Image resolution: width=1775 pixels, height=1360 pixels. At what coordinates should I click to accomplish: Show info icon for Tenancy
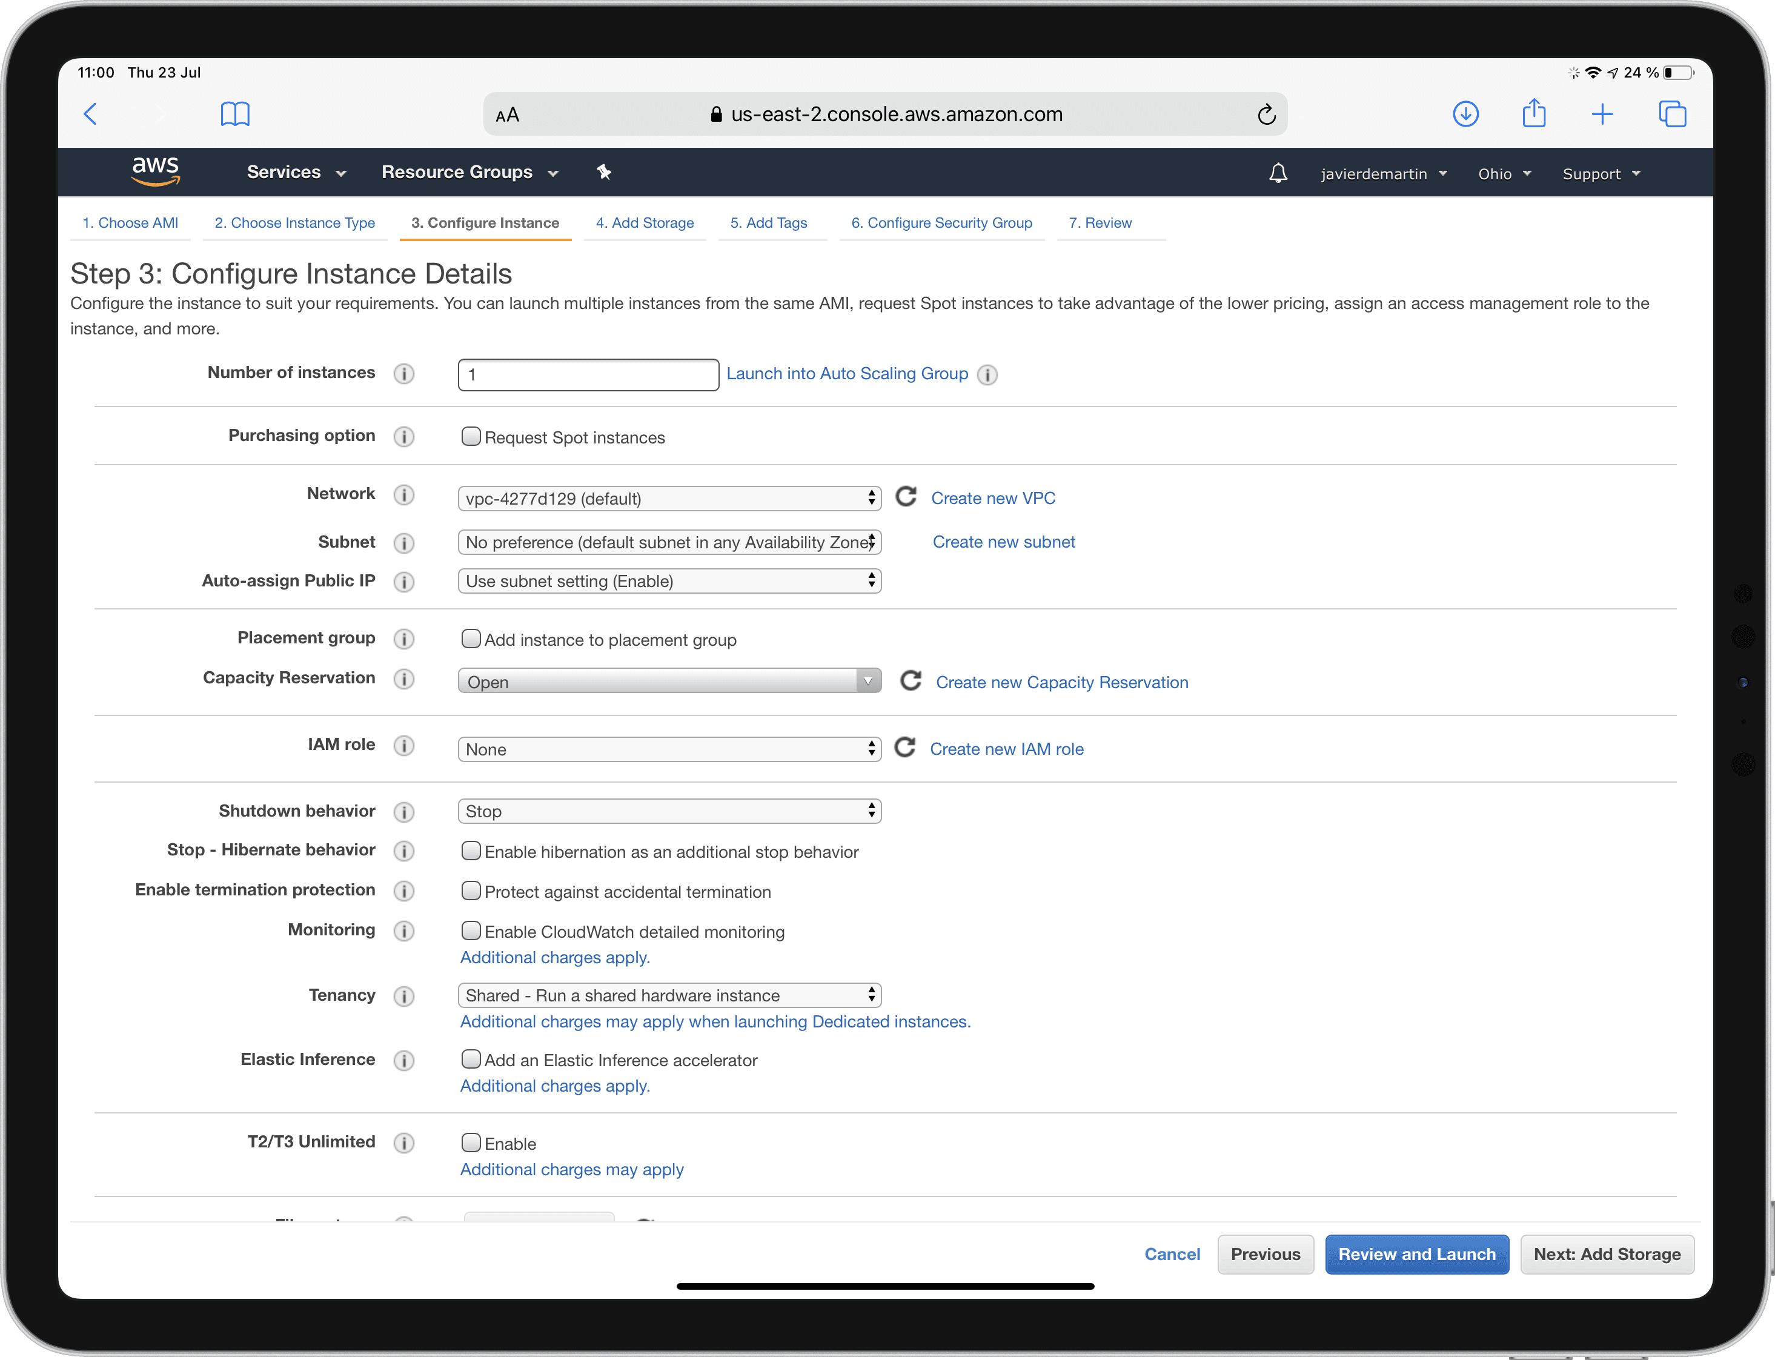coord(404,997)
